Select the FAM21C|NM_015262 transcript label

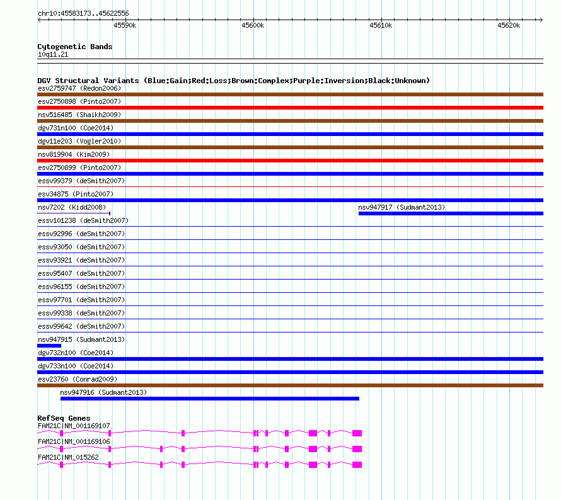[68, 457]
